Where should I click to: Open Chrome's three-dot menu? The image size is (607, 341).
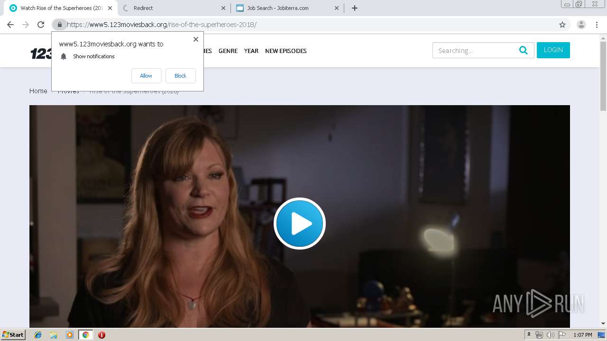pyautogui.click(x=597, y=25)
